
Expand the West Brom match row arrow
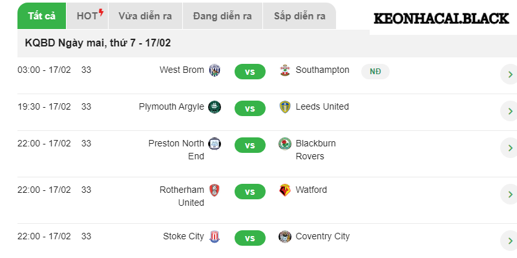pos(509,75)
